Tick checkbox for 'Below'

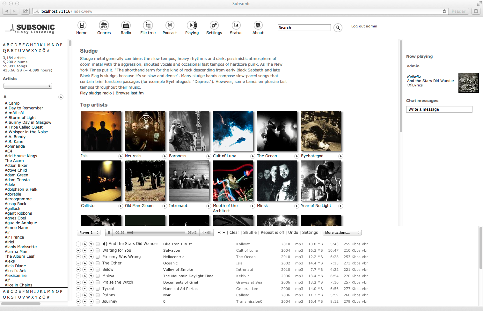coord(98,270)
